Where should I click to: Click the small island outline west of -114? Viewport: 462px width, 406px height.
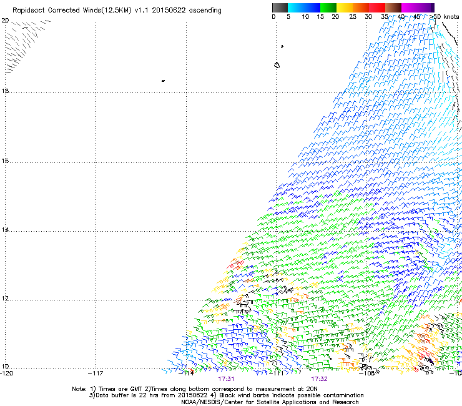(163, 81)
